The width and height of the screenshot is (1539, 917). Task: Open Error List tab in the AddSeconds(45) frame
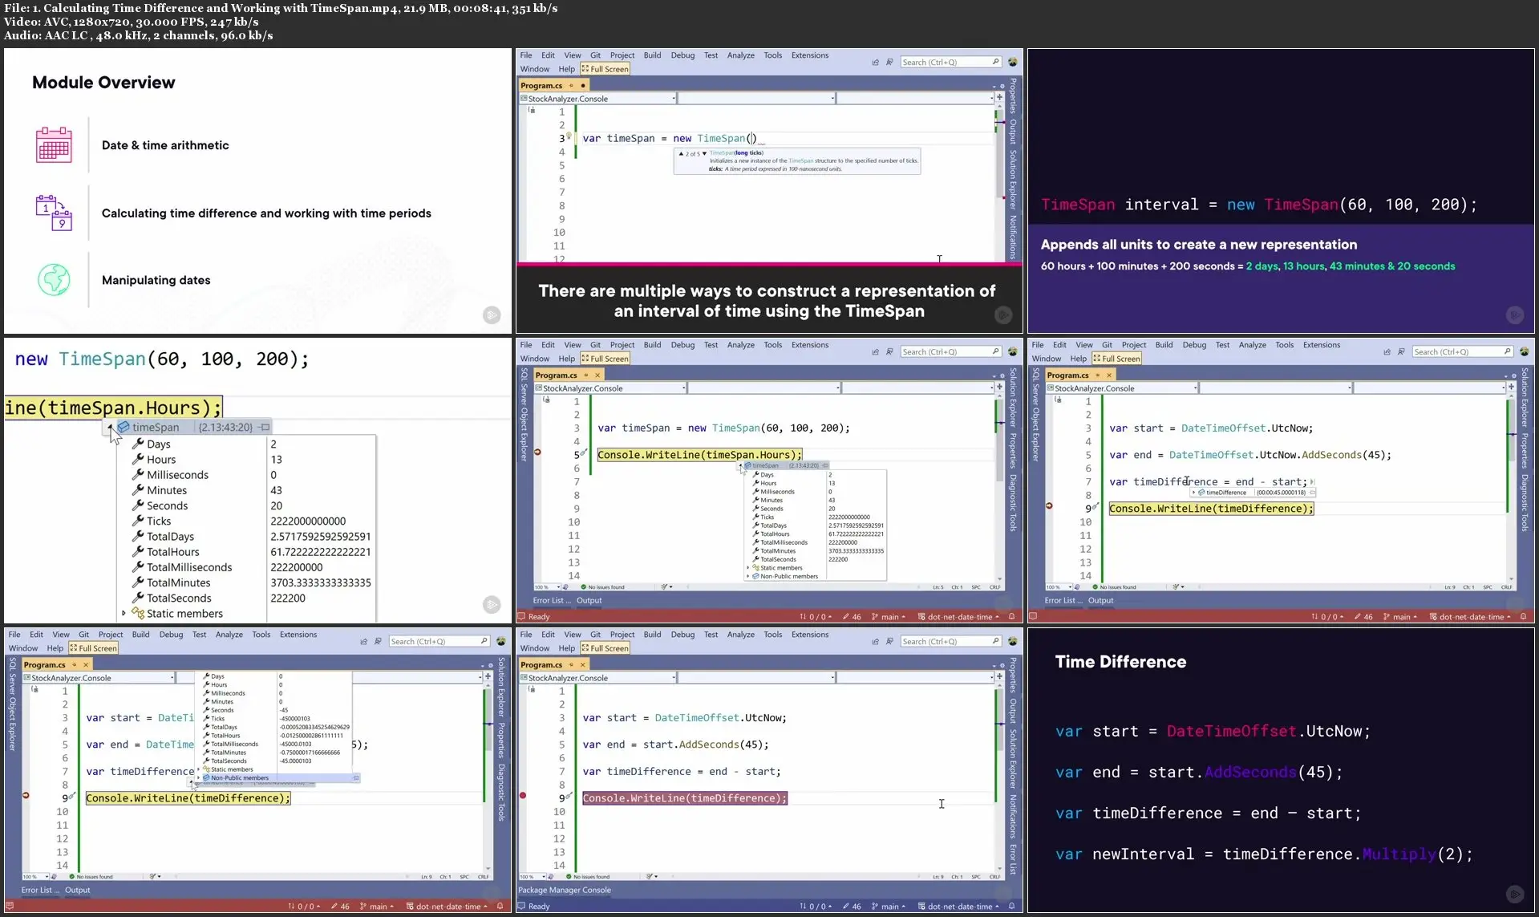pos(1063,600)
